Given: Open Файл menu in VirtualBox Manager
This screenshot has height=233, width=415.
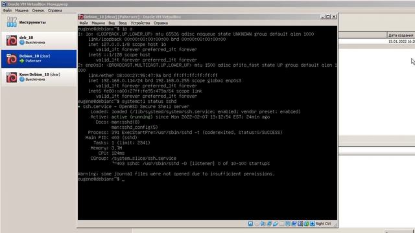Looking at the screenshot, I should point(7,10).
